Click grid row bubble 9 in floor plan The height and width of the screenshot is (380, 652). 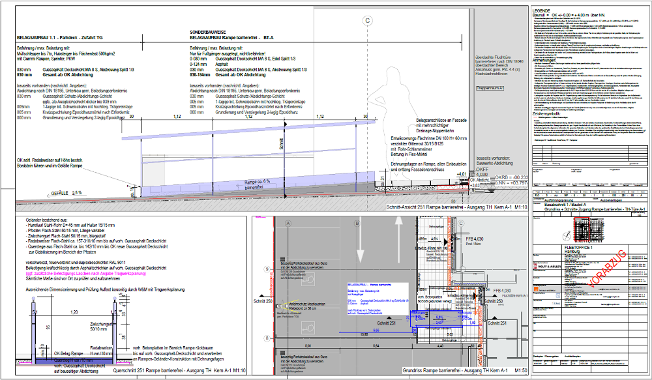tap(266, 269)
